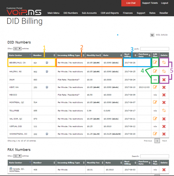
Task: Edit plan for VAL DOR, QC DID
Action: pyautogui.click(x=155, y=118)
